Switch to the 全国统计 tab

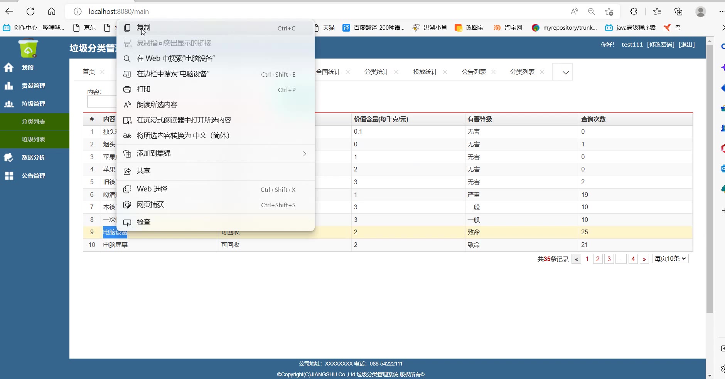click(x=328, y=72)
